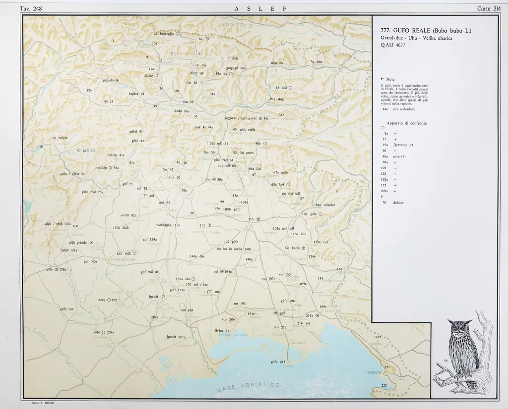Click the circle marker at 105 gúfo
508x409 pixels.
pos(320,214)
